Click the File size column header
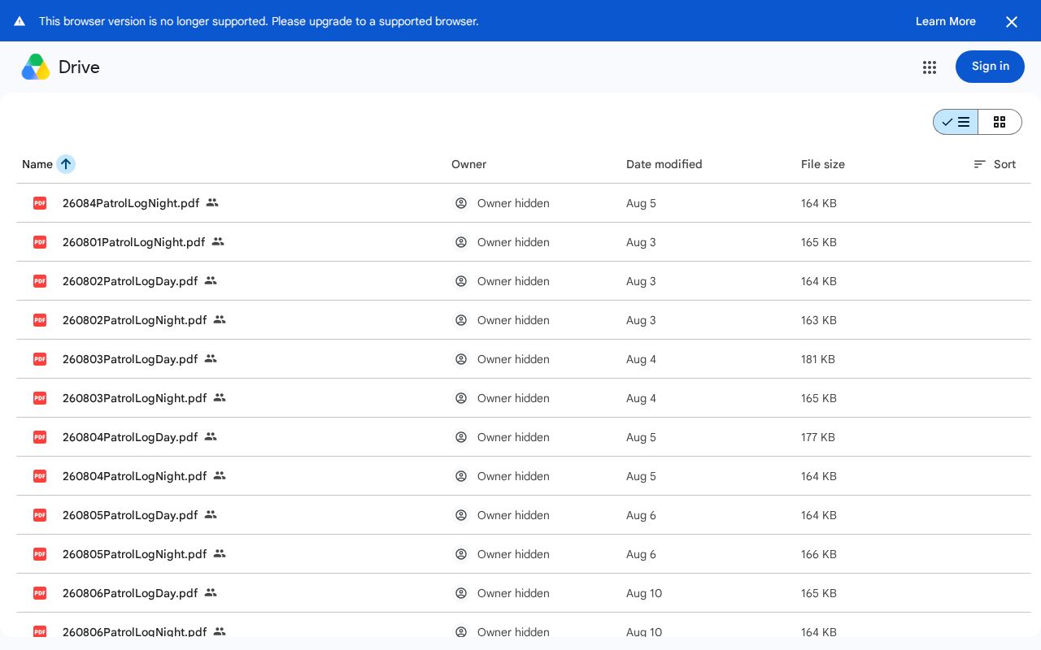 (x=823, y=164)
